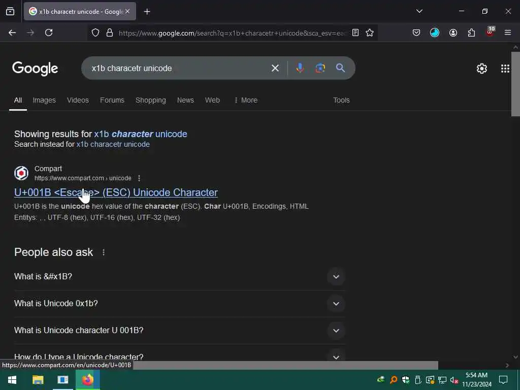520x390 pixels.
Task: Open Windows Start menu
Action: [12, 380]
